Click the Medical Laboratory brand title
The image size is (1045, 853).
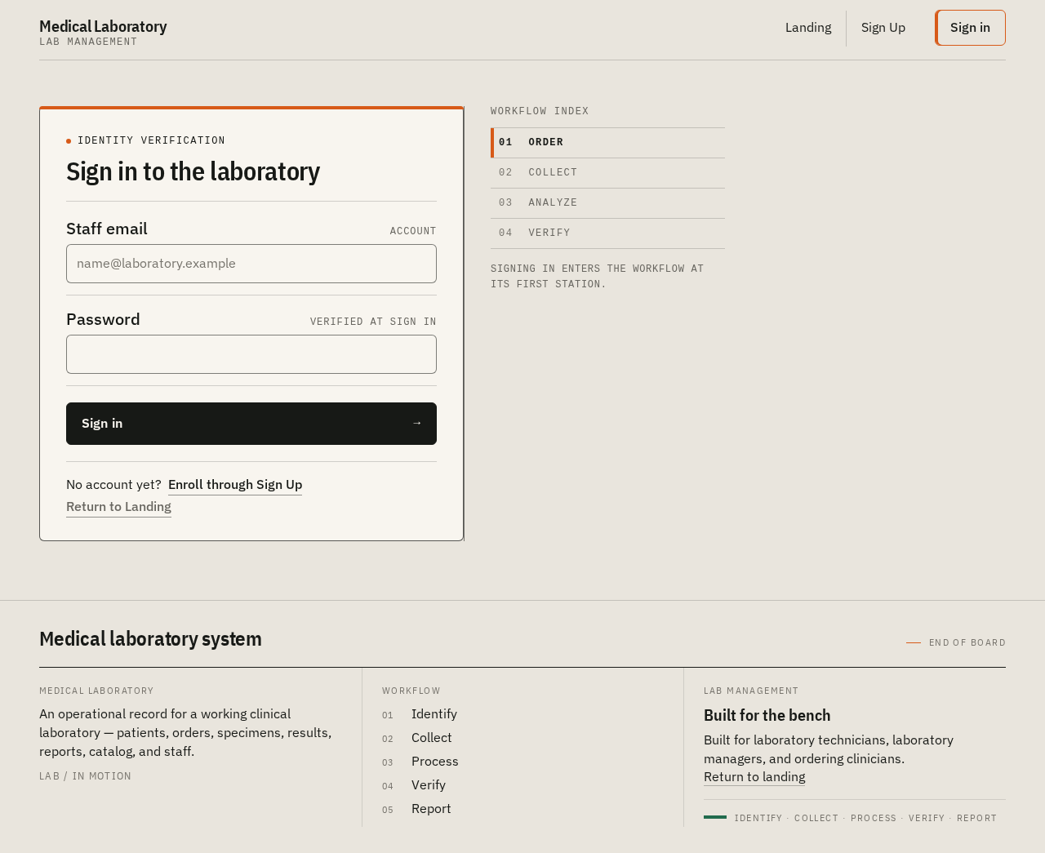pos(103,26)
